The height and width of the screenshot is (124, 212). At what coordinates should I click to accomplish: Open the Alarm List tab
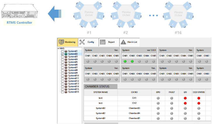[130, 42]
